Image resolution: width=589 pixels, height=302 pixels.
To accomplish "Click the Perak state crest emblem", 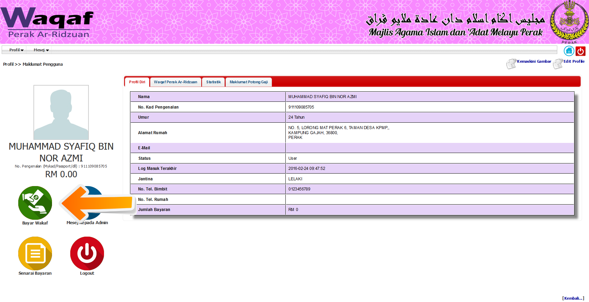I will (569, 22).
